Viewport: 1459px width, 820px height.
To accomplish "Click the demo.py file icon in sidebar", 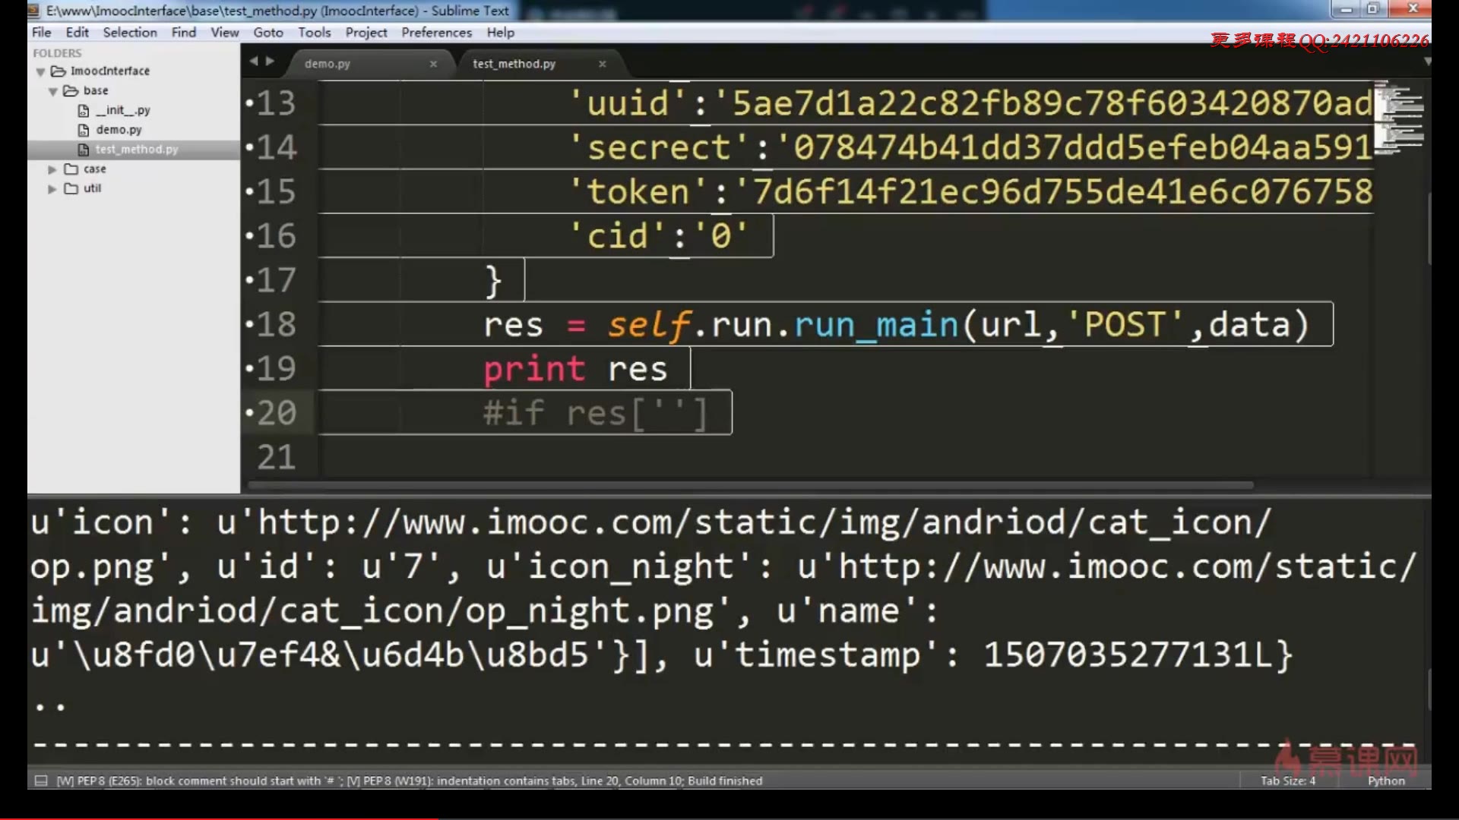I will 84,130.
